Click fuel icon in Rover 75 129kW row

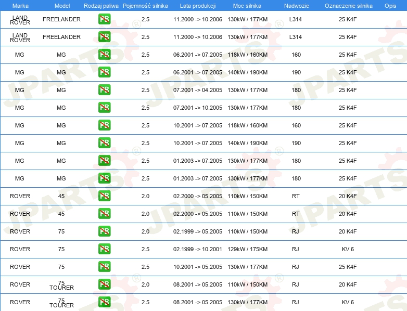click(104, 249)
